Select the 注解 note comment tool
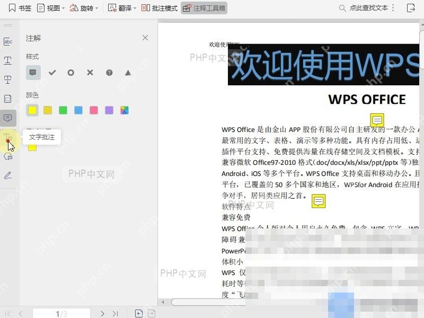 coord(8,118)
